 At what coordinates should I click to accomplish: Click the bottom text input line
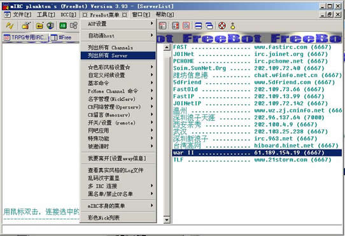pyautogui.click(x=172, y=230)
